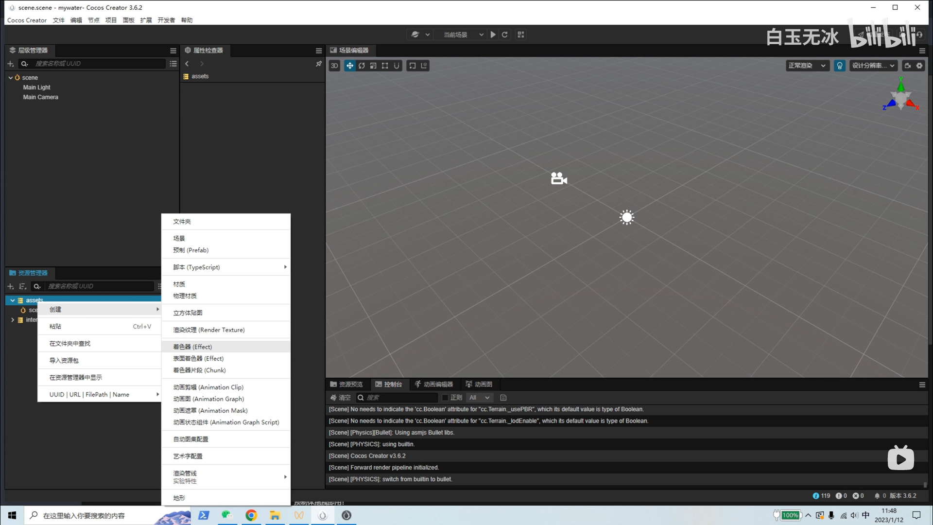Click the light bulb icon in scene toolbar
The width and height of the screenshot is (933, 525).
[840, 66]
